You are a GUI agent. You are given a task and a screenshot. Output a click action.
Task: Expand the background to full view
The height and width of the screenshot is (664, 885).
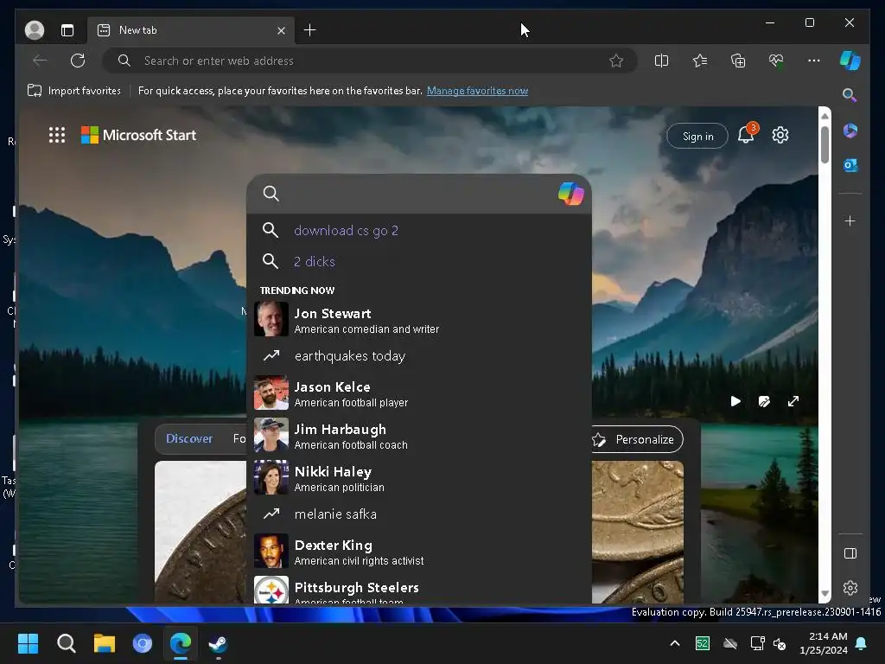click(793, 401)
